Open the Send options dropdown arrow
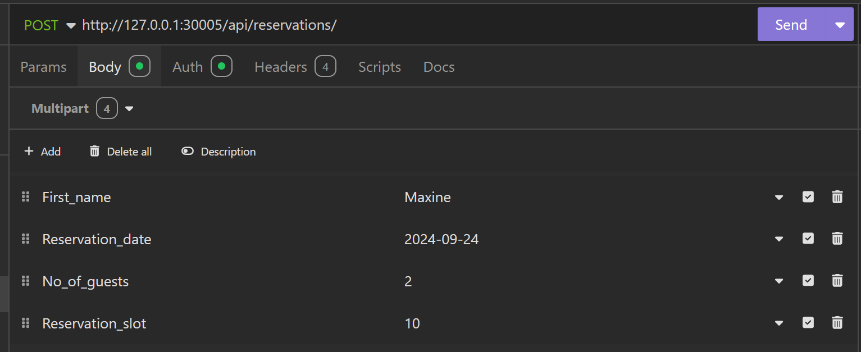861x352 pixels. [840, 25]
